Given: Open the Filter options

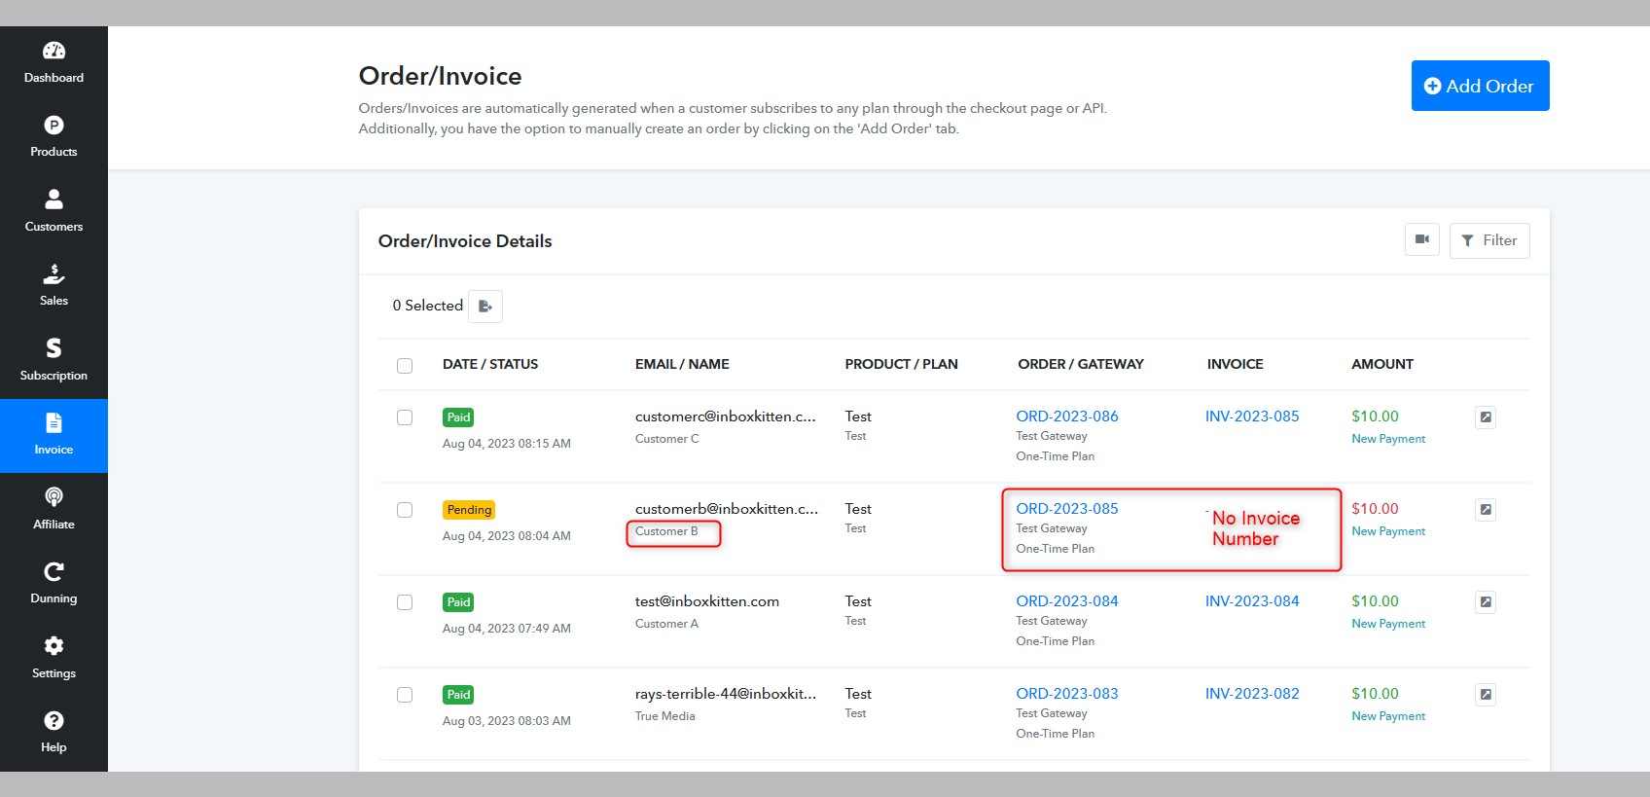Looking at the screenshot, I should click(x=1489, y=240).
